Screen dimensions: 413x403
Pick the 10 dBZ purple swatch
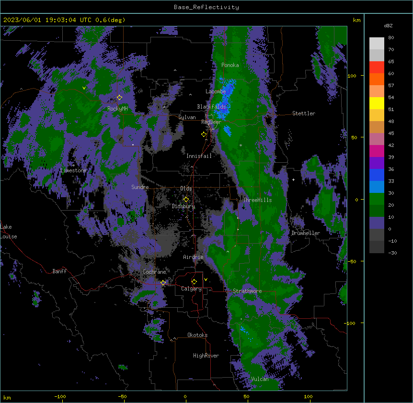coord(377,223)
